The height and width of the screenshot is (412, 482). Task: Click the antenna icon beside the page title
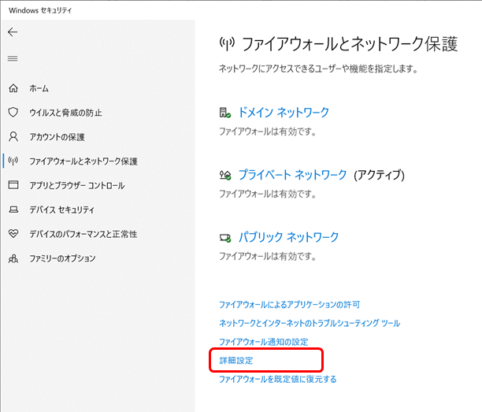click(x=227, y=43)
